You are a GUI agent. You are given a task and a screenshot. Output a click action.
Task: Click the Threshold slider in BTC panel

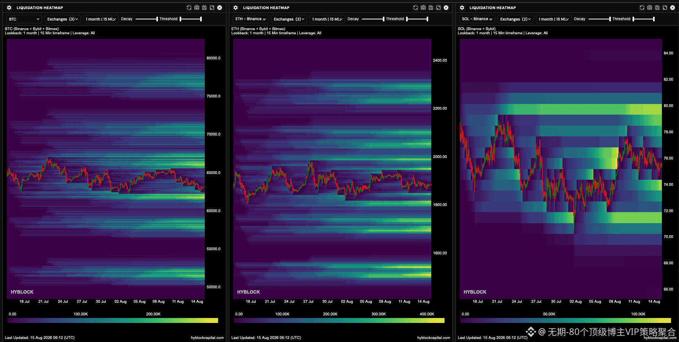[191, 19]
